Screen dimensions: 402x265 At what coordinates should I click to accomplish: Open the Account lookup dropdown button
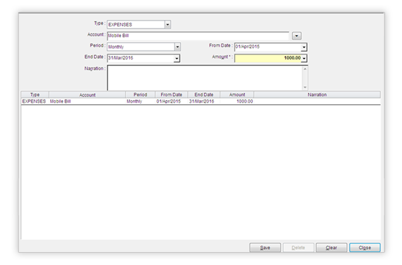(x=297, y=36)
